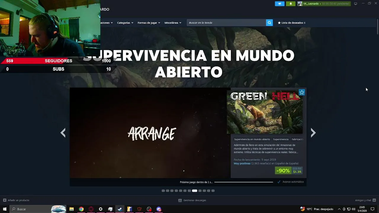
Task: Open the red shield app on taskbar
Action: click(x=139, y=209)
